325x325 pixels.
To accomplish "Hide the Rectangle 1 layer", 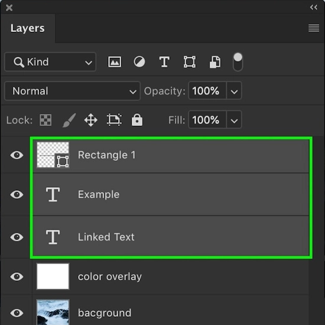I will pos(17,155).
